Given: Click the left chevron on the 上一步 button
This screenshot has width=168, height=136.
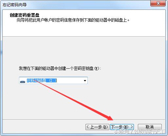Looking at the screenshot, I should tap(88, 127).
